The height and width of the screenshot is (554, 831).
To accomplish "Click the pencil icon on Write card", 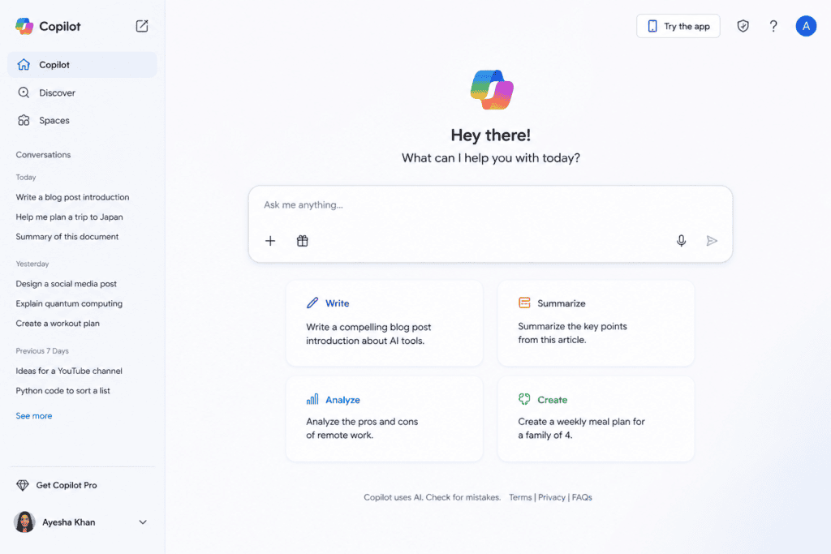I will pyautogui.click(x=312, y=303).
